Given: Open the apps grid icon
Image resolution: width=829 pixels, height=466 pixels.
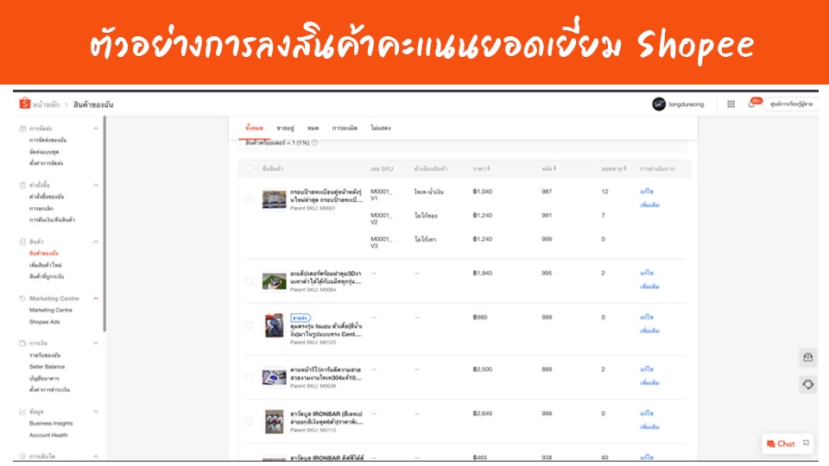Looking at the screenshot, I should pyautogui.click(x=731, y=104).
